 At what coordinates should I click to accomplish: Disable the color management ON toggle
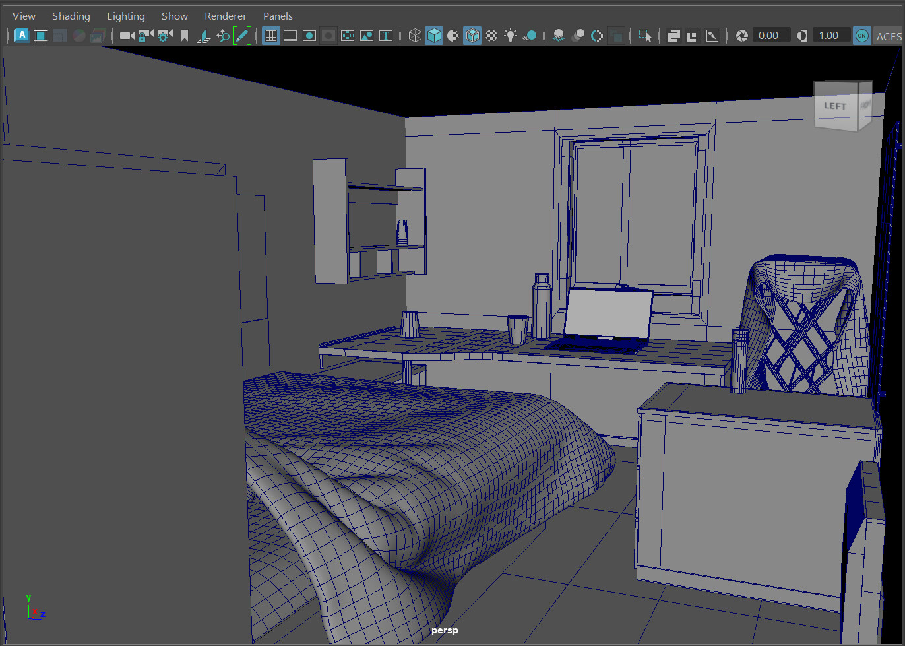coord(861,36)
